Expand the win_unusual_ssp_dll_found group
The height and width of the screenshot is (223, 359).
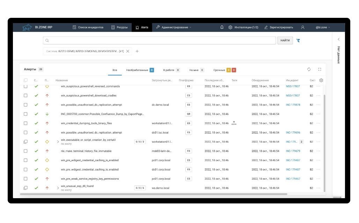(x=58, y=188)
